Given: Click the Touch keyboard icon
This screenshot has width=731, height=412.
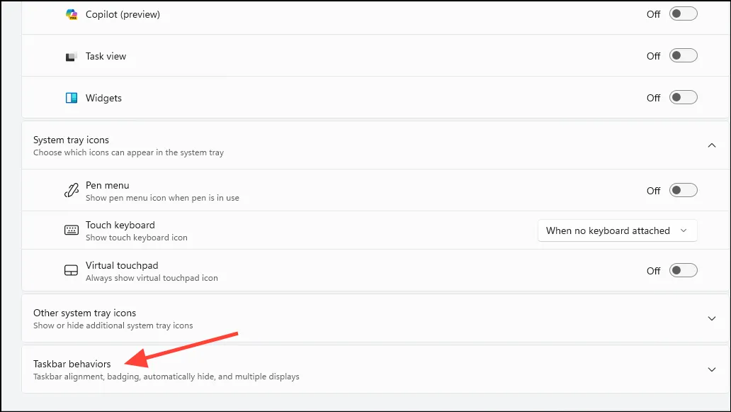Looking at the screenshot, I should 72,230.
